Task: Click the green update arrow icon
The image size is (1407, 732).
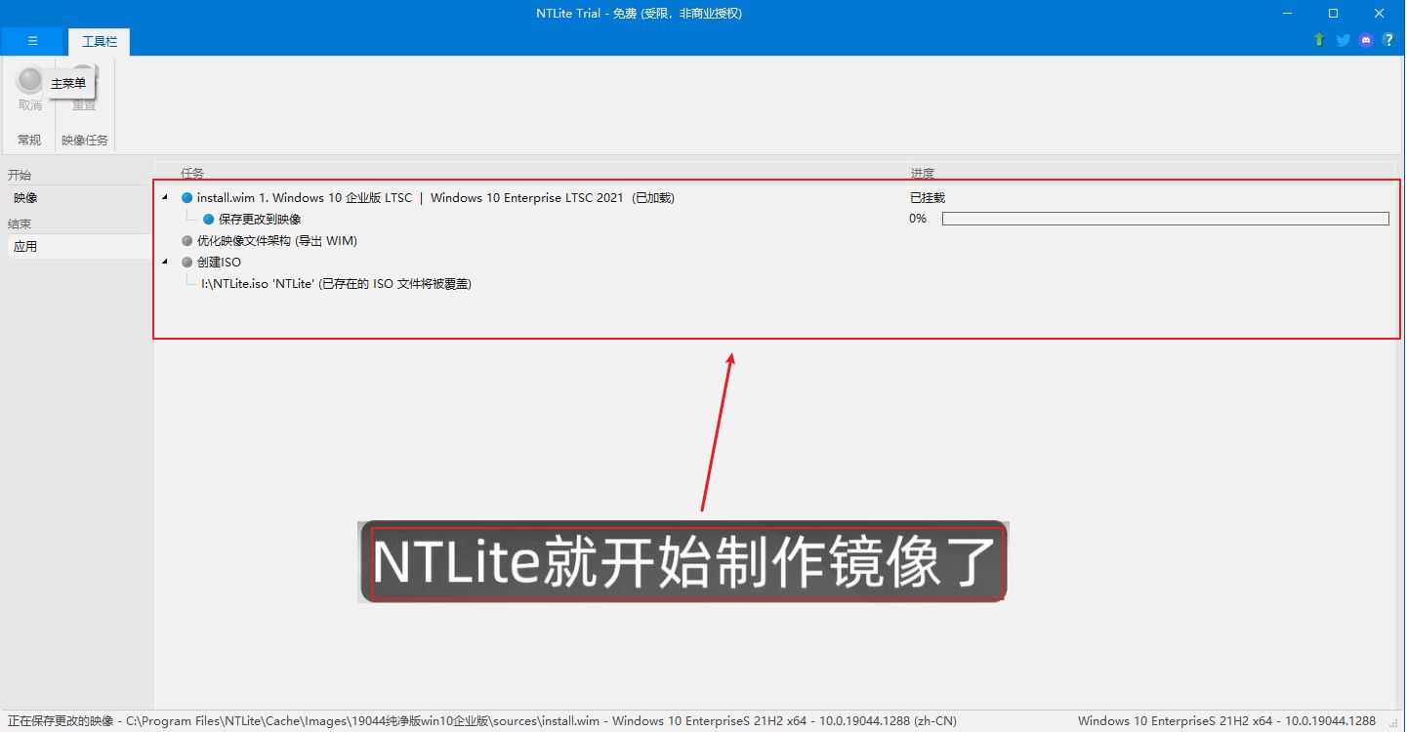Action: [1319, 40]
